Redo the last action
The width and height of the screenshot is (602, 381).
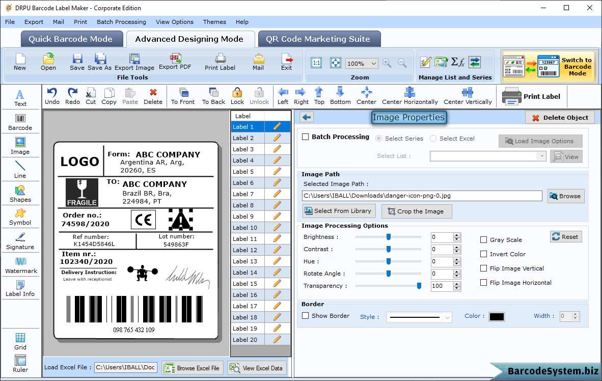72,96
